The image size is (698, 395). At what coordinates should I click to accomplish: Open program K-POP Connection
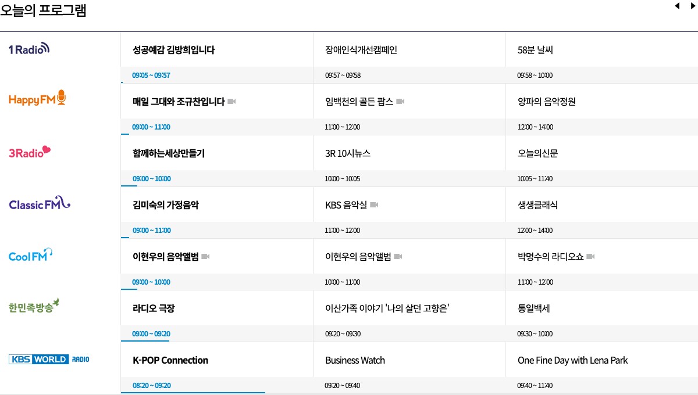[170, 360]
